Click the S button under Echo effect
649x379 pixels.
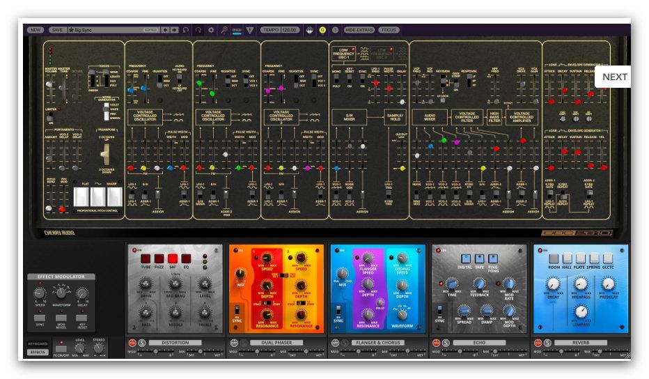click(x=446, y=343)
